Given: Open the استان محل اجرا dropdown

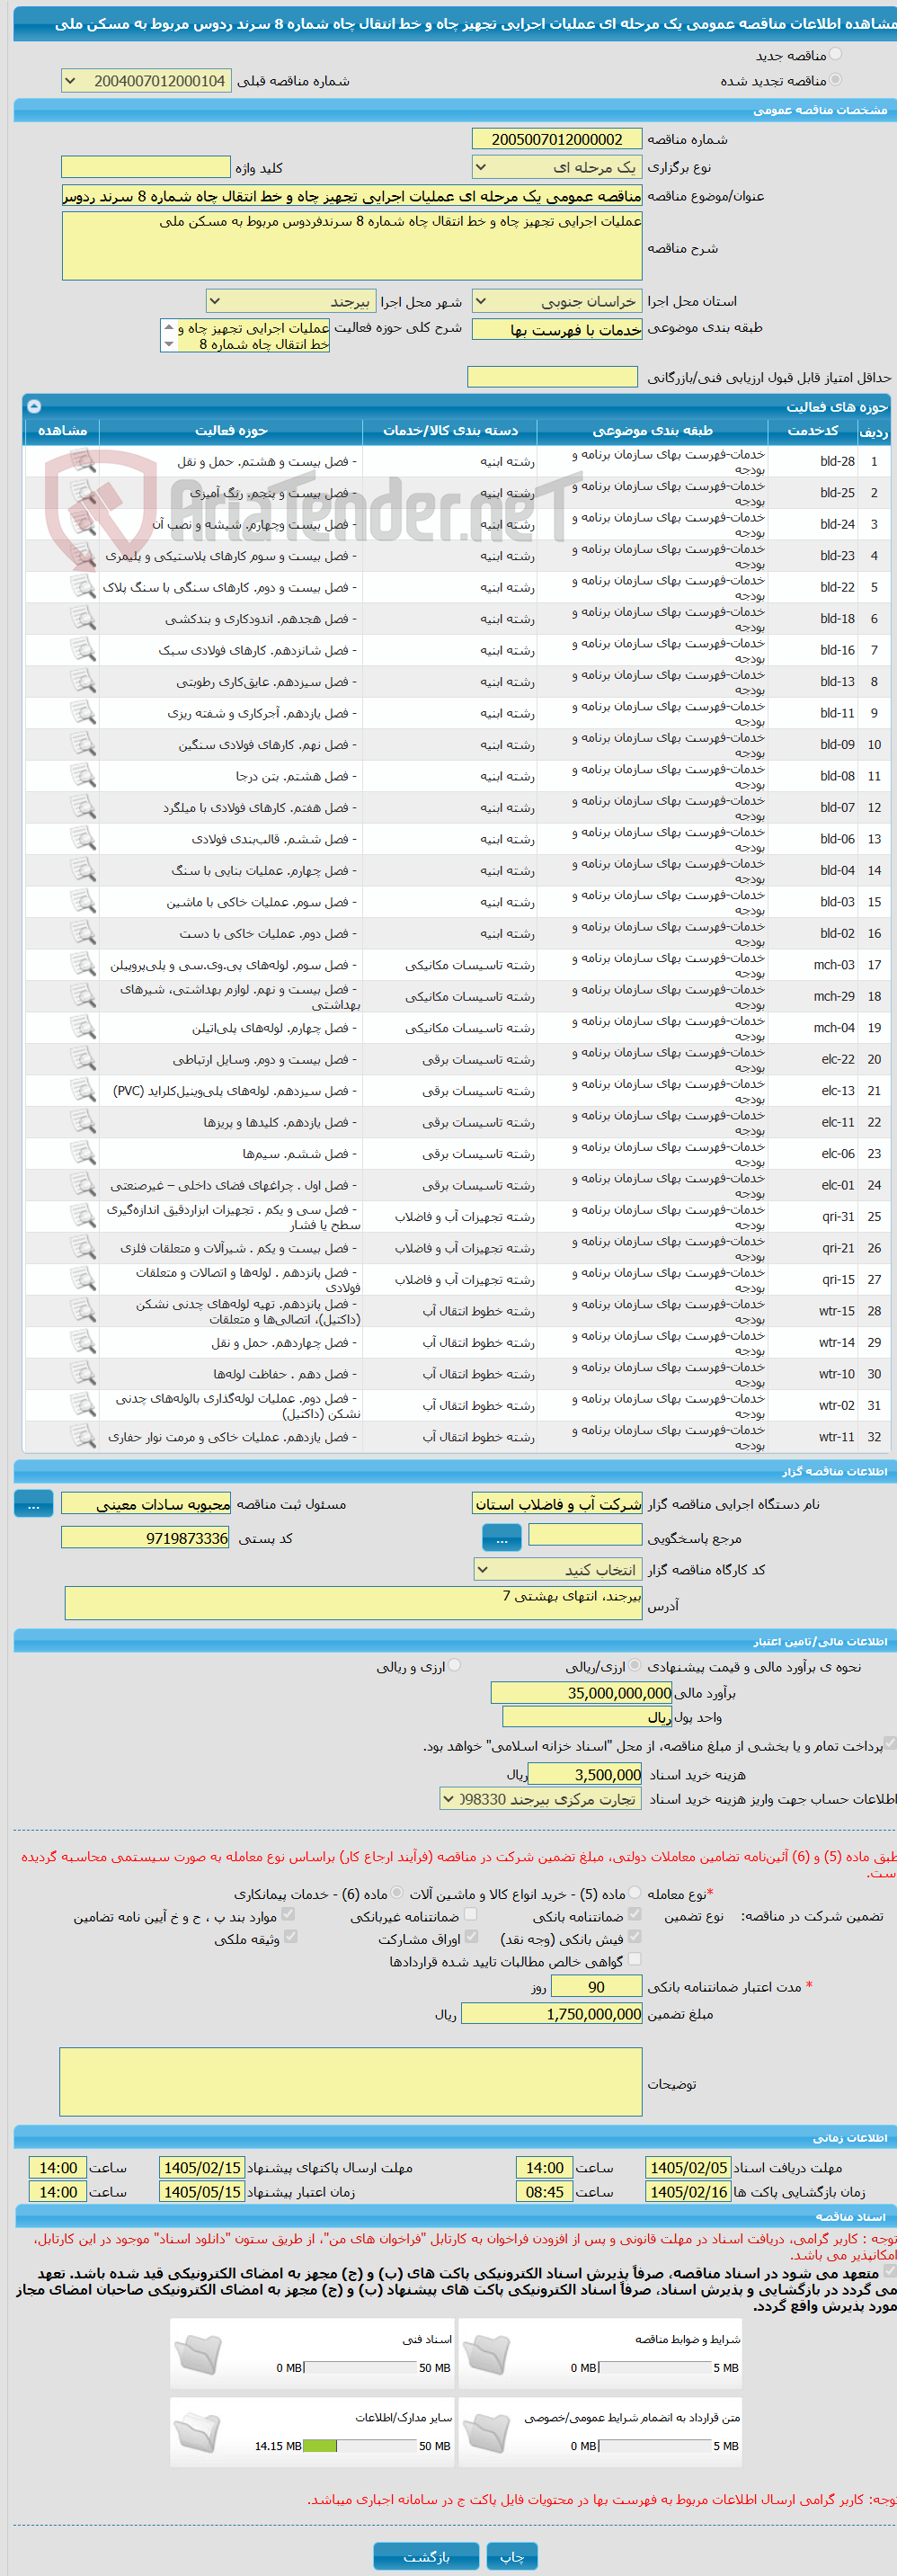Looking at the screenshot, I should coord(556,301).
